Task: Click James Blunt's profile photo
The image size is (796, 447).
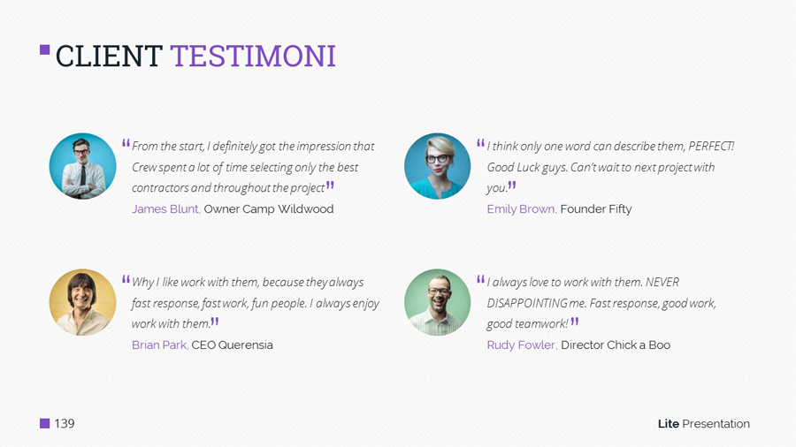Action: point(82,166)
